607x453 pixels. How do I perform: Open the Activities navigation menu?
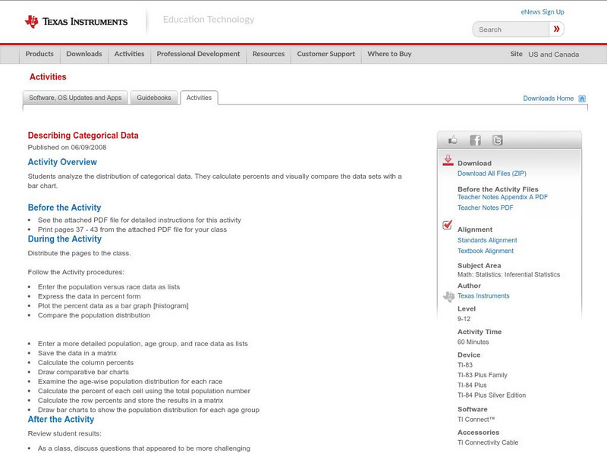pyautogui.click(x=129, y=54)
